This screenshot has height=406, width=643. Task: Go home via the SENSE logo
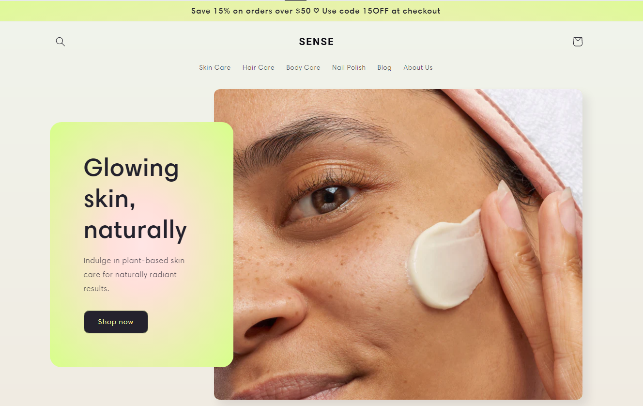[x=316, y=42]
